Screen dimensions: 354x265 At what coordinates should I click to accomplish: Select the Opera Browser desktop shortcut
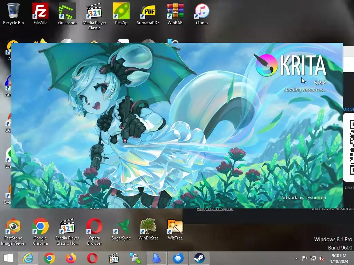tap(94, 232)
